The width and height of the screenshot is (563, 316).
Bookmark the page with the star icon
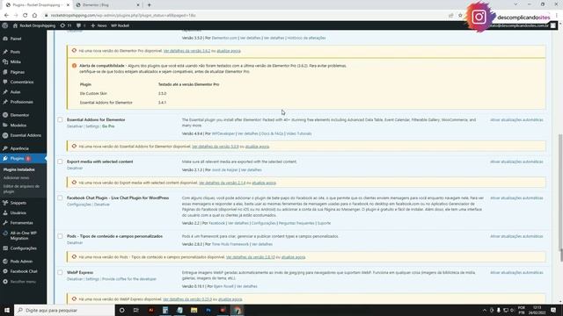point(460,16)
